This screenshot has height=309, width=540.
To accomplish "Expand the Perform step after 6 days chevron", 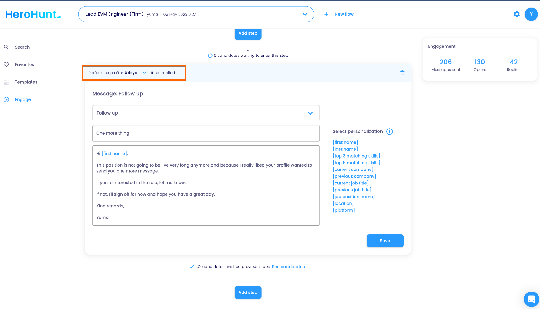I will [x=144, y=73].
